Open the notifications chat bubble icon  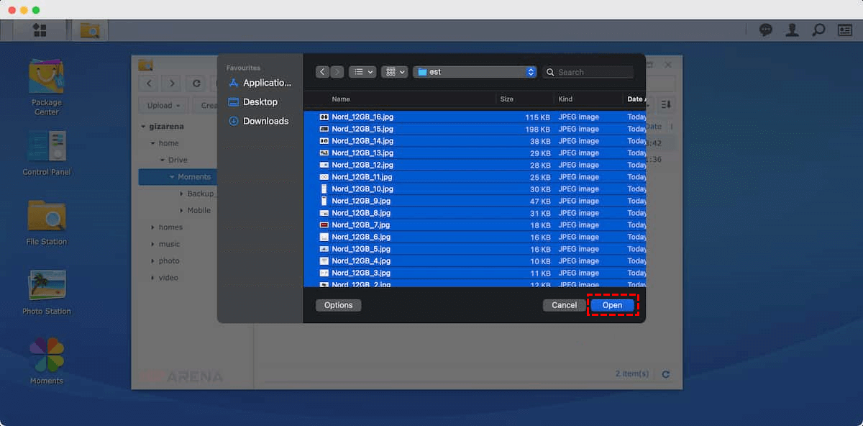[766, 30]
